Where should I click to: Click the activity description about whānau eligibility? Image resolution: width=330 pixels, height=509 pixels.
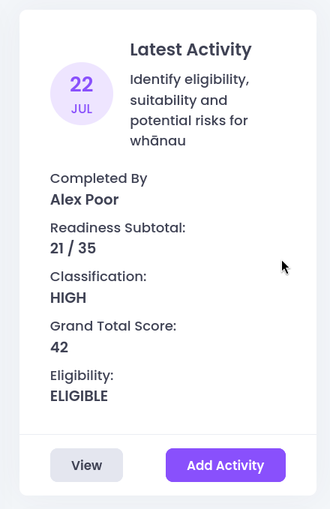[190, 110]
